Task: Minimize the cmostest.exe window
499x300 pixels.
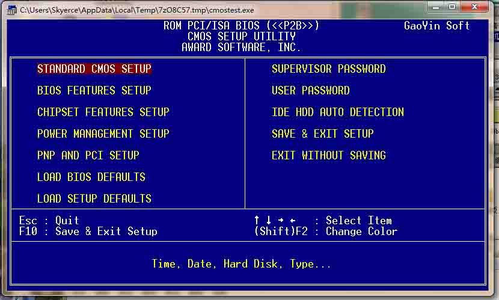Action: click(436, 7)
